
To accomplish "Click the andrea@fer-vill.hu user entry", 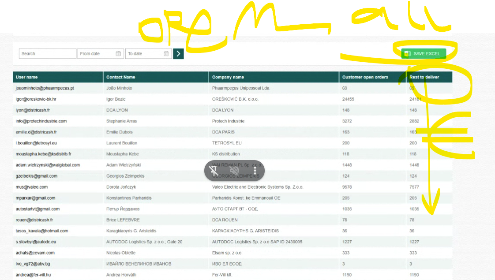I will (35, 275).
